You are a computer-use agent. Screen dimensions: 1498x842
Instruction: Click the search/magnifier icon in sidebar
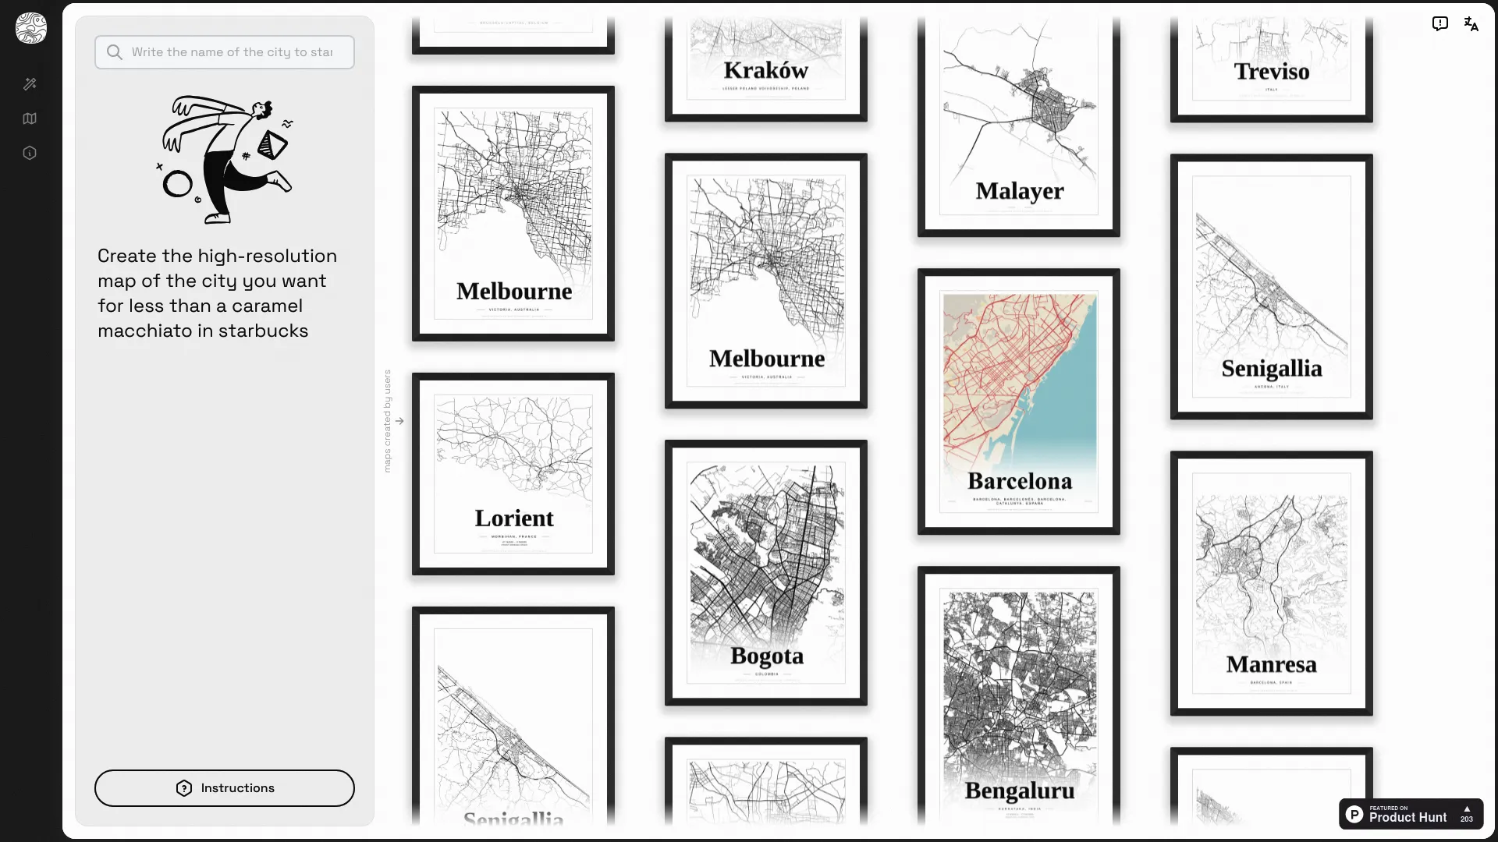(114, 51)
